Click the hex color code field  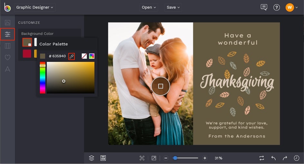click(x=57, y=56)
